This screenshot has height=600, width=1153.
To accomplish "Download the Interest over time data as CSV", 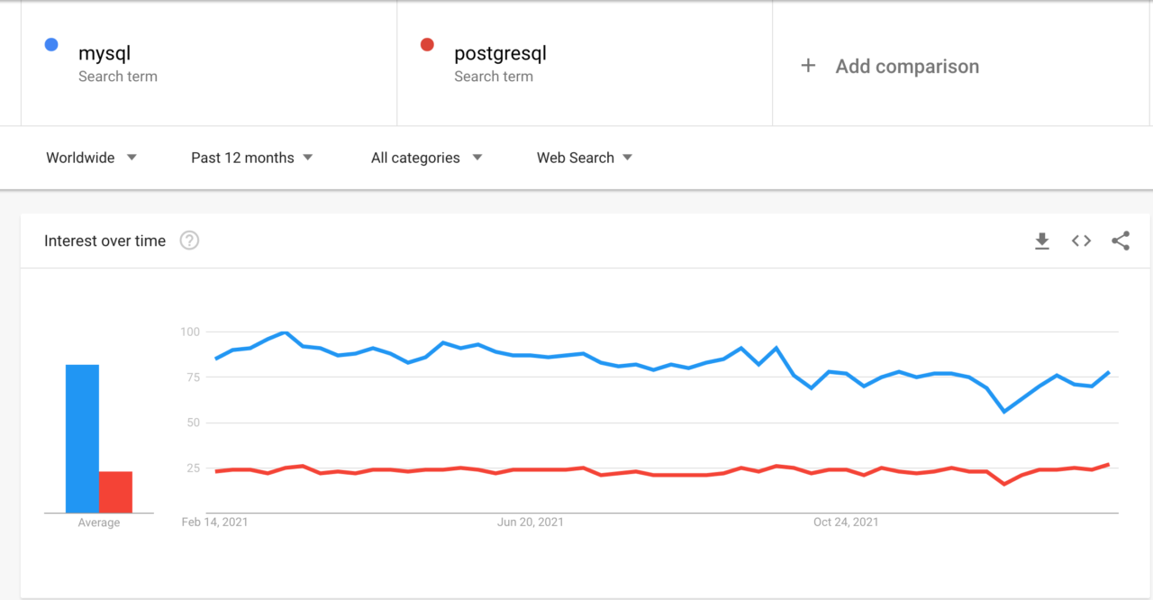I will point(1041,241).
